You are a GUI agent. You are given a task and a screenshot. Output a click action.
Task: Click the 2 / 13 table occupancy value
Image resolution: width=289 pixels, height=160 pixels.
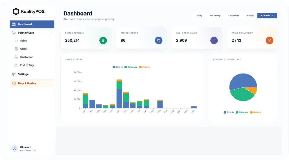point(236,41)
